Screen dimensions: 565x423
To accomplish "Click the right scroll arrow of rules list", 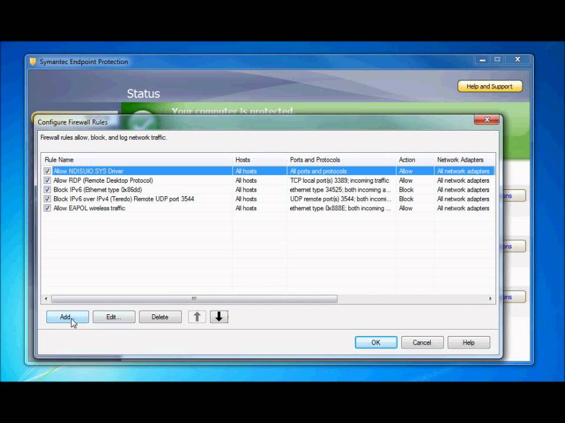I will pyautogui.click(x=490, y=299).
